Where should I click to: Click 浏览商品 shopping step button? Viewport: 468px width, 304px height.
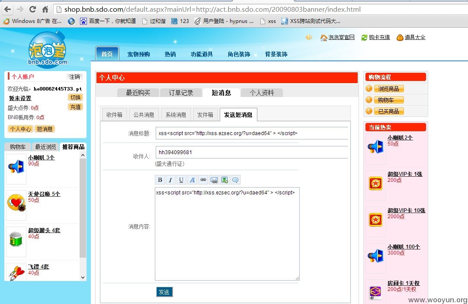(x=388, y=88)
